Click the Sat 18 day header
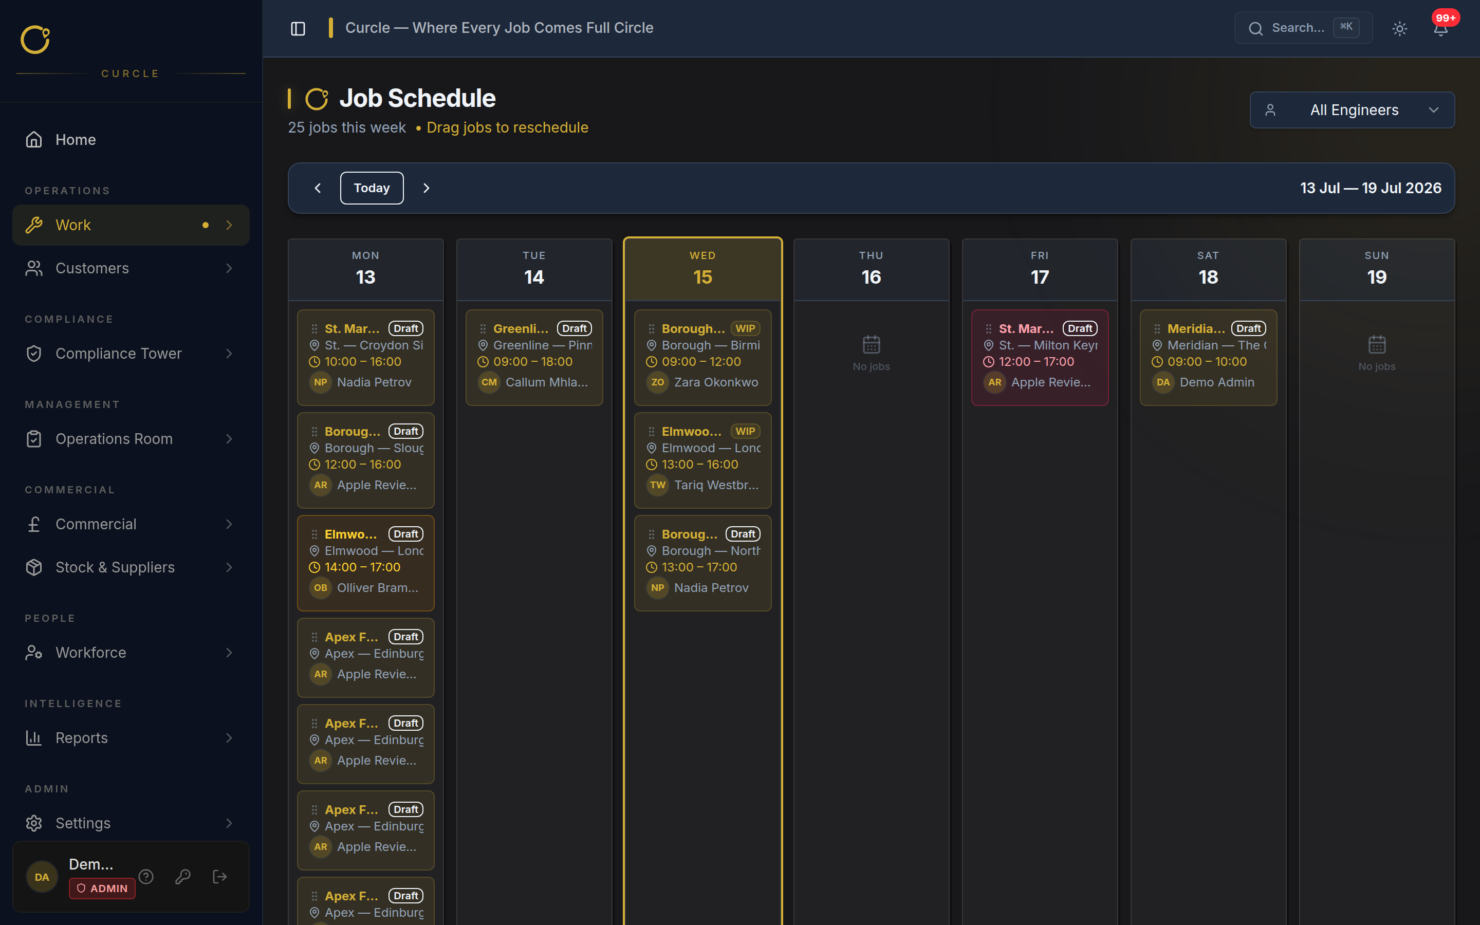The height and width of the screenshot is (925, 1480). pos(1208,269)
